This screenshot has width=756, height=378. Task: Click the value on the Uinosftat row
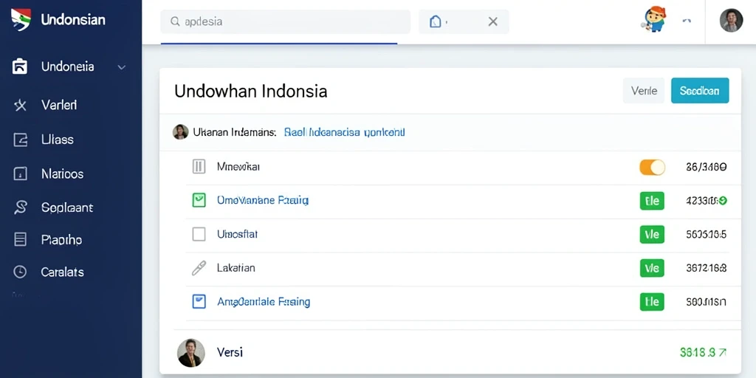coord(706,234)
